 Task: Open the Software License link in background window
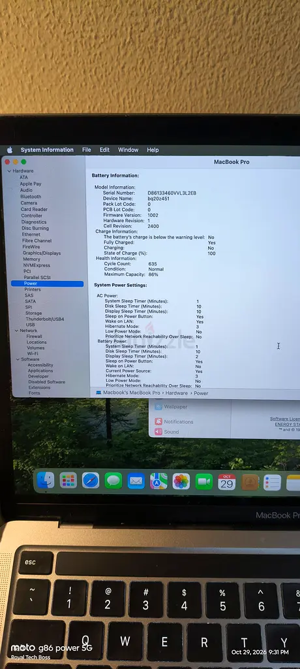coord(284,419)
